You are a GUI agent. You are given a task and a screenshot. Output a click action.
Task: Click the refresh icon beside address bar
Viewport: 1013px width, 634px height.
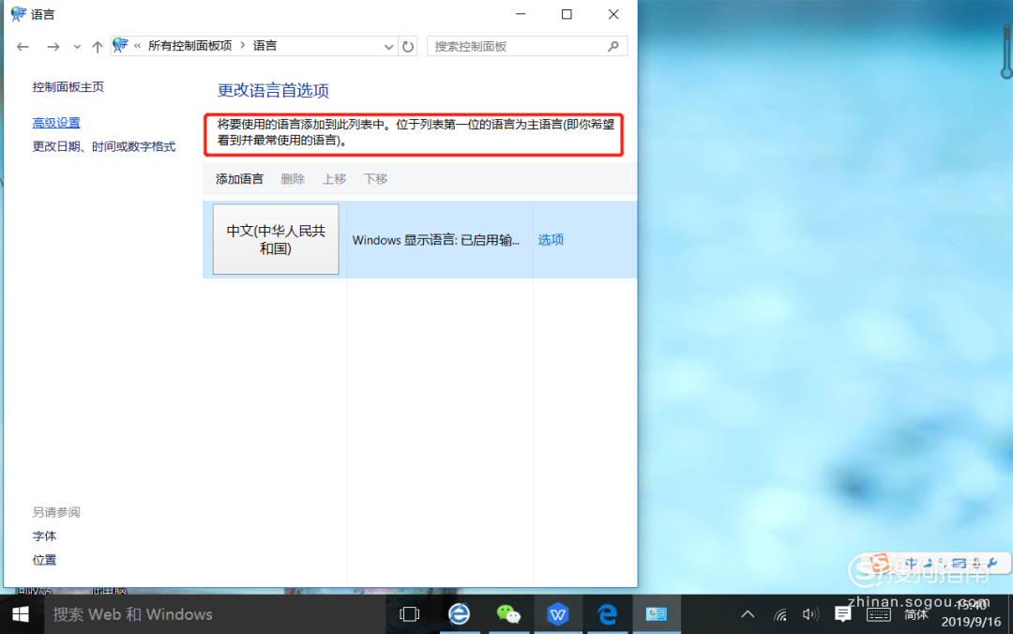pyautogui.click(x=407, y=45)
